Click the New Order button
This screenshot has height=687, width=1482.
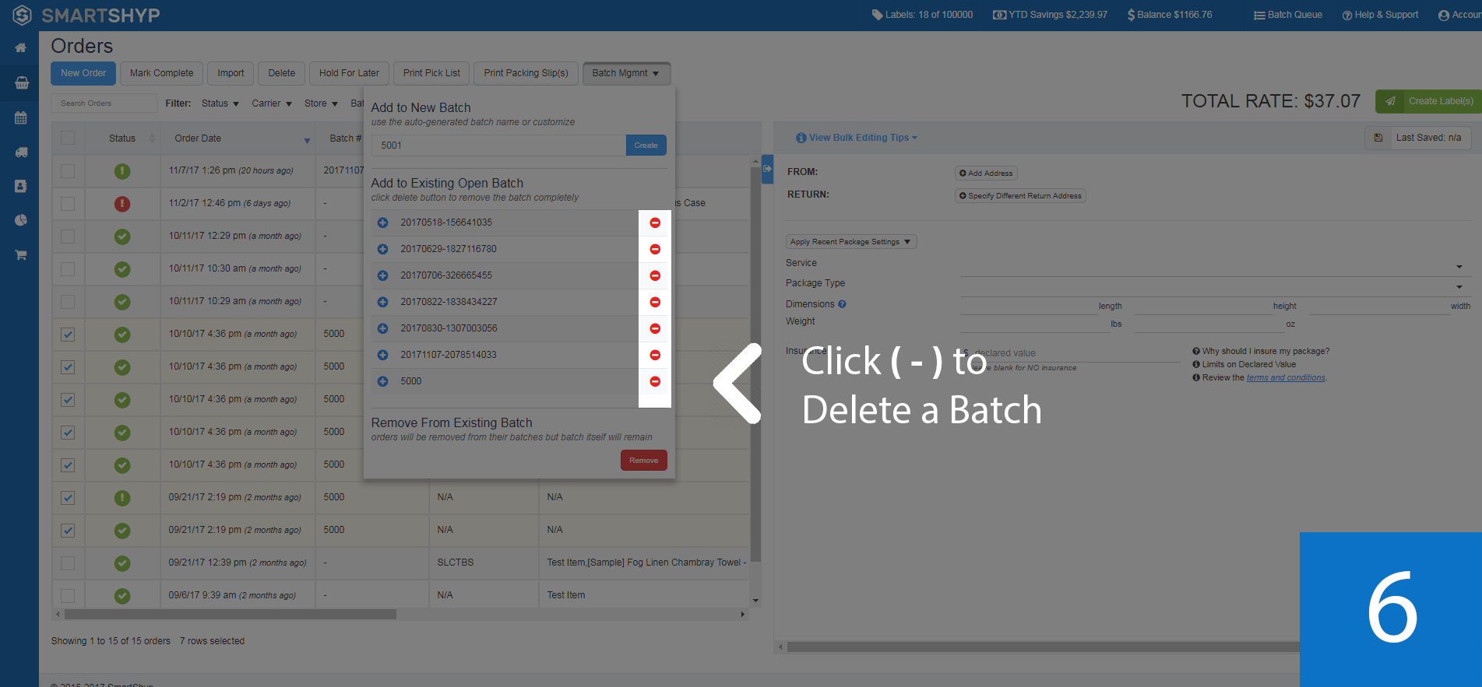83,73
